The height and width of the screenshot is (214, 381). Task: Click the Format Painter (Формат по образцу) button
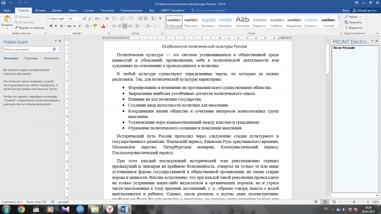click(31, 28)
